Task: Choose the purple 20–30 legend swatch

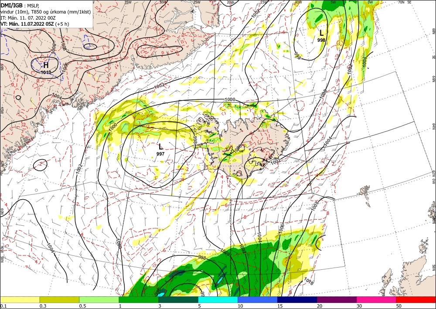Action: click(x=337, y=299)
